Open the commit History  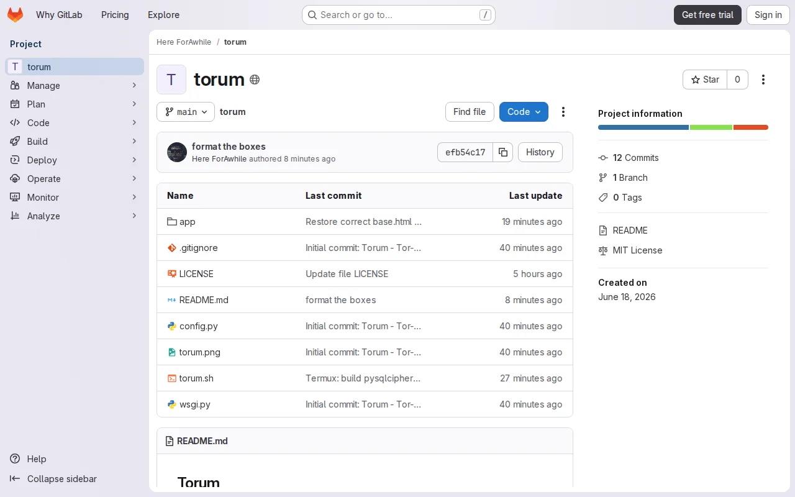coord(540,152)
